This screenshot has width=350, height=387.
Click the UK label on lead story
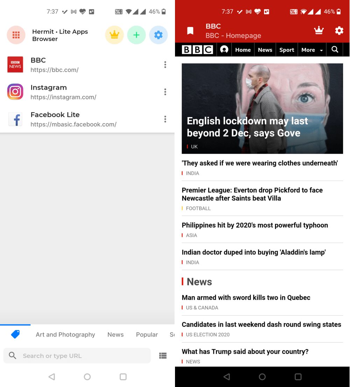point(194,147)
